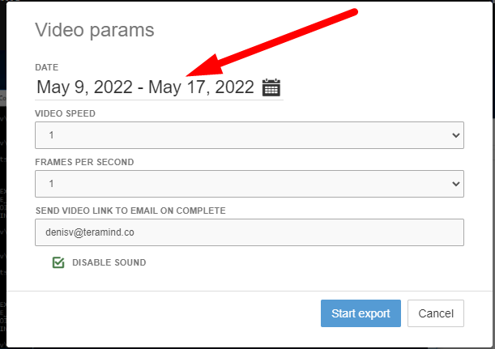Click the Frames Per Second chevron arrow
The height and width of the screenshot is (349, 495).
pyautogui.click(x=454, y=185)
